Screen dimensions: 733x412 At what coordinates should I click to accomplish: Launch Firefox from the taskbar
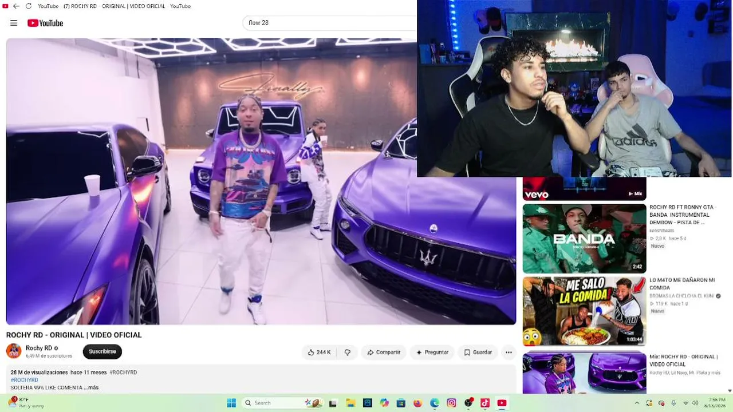coord(417,403)
